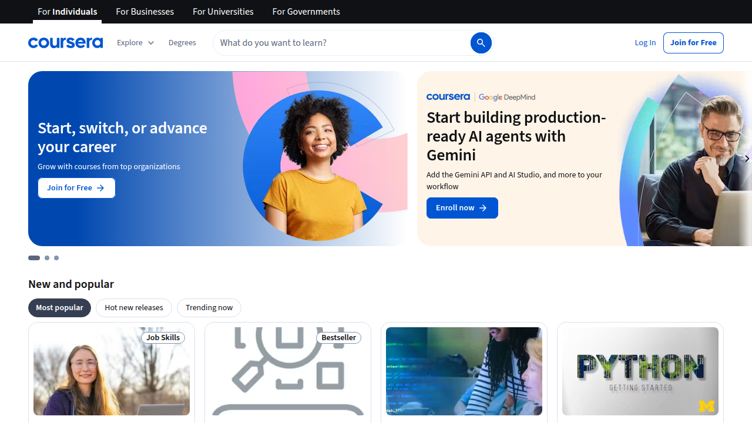Click Join for Free in the header
The height and width of the screenshot is (423, 752).
pyautogui.click(x=693, y=42)
